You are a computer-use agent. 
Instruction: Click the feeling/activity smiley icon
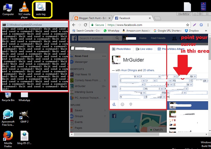point(122,104)
